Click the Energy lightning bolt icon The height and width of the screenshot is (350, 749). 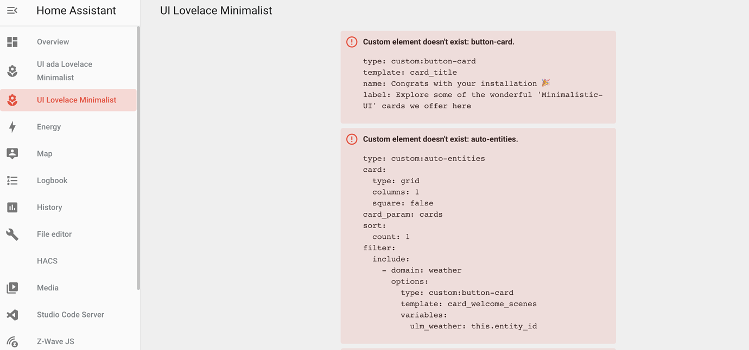[12, 127]
